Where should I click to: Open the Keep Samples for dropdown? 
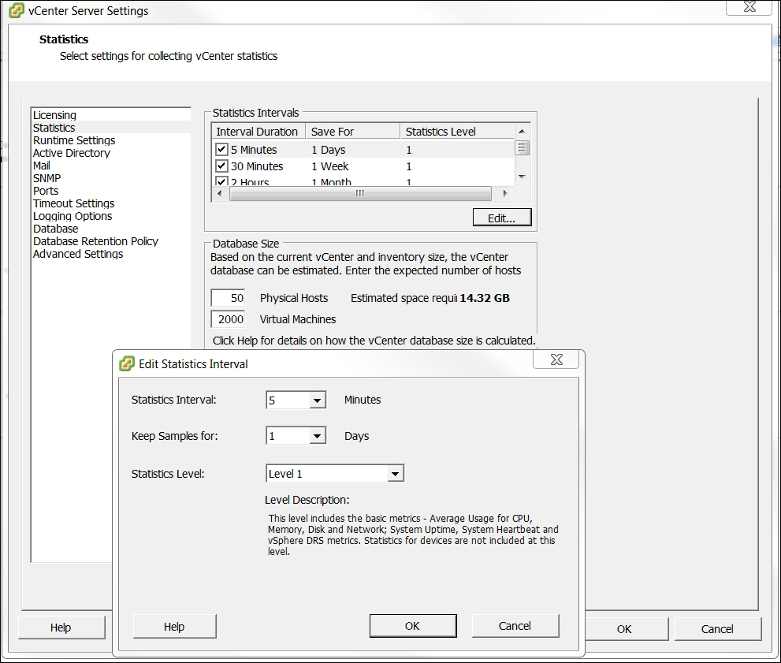(317, 436)
